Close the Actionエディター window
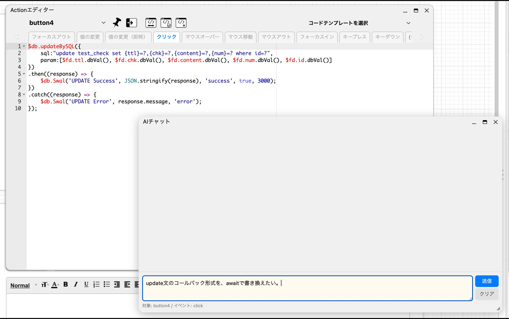Viewport: 509px width, 319px height. pos(427,11)
